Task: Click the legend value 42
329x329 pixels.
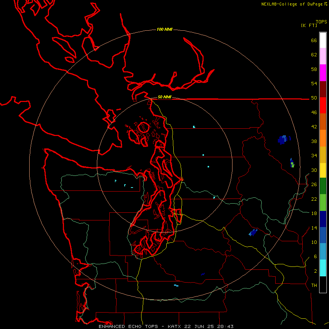Action: coord(314,127)
